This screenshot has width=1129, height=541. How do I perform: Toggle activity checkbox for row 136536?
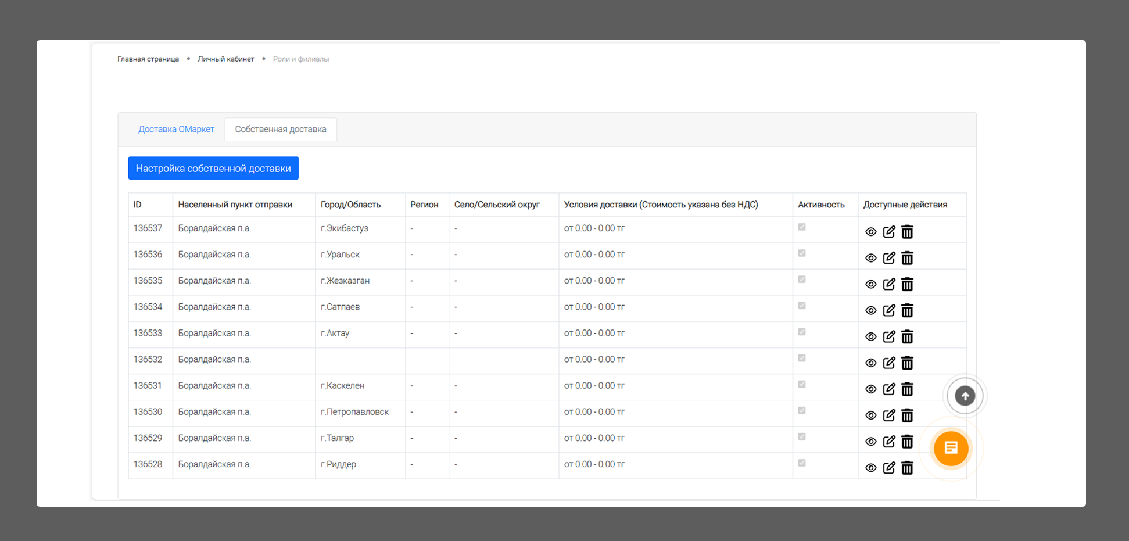pyautogui.click(x=802, y=253)
